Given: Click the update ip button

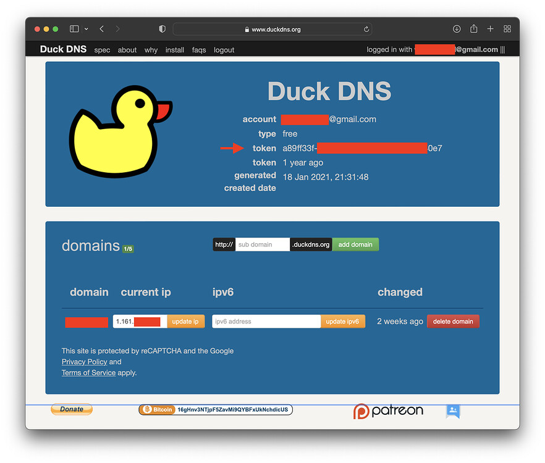Looking at the screenshot, I should point(185,322).
